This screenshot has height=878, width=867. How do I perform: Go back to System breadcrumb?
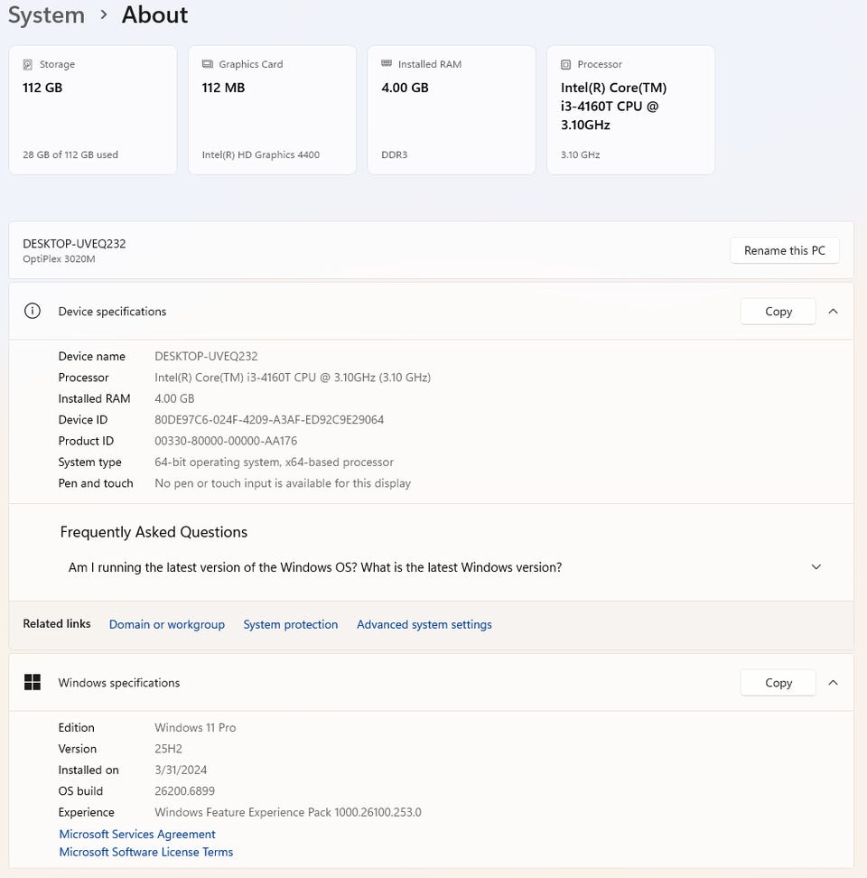[x=46, y=15]
